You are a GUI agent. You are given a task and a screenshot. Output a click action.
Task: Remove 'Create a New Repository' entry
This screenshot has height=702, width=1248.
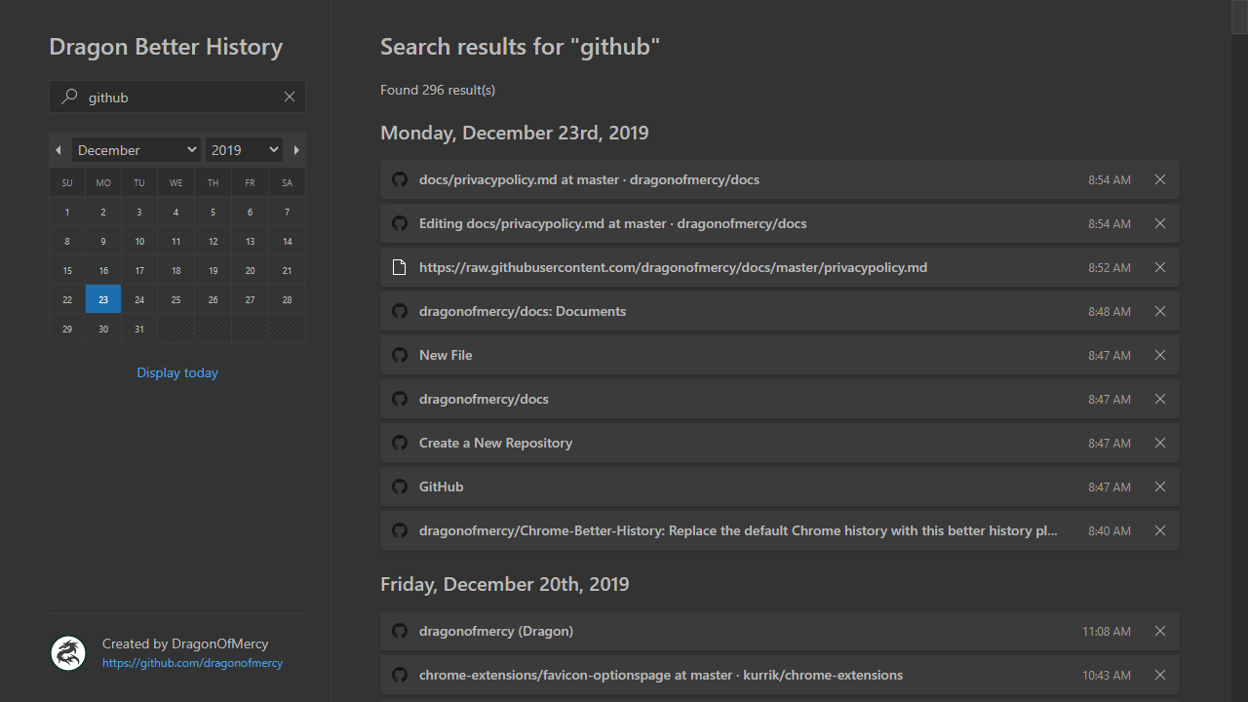click(x=1160, y=443)
